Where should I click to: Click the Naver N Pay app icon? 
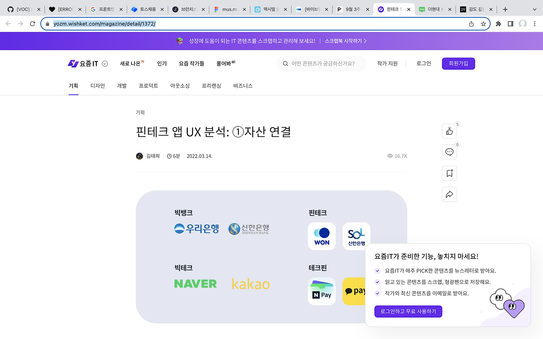pos(322,291)
